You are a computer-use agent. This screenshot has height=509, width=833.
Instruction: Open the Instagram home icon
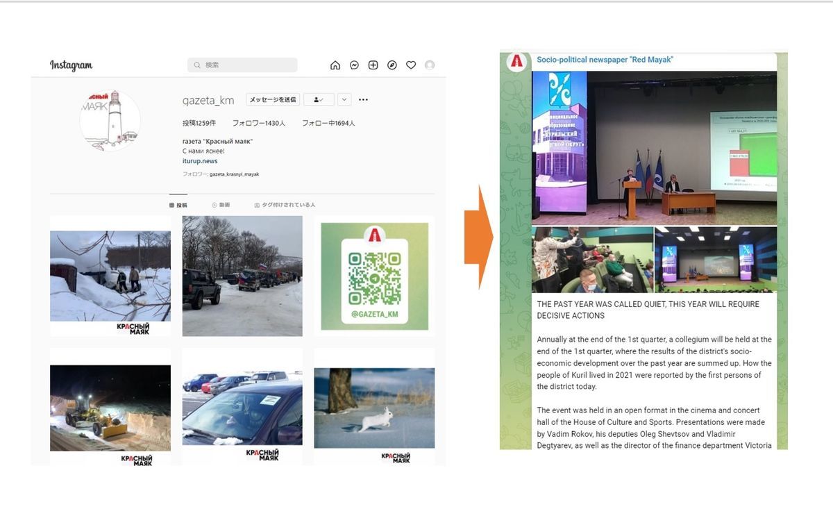(335, 65)
